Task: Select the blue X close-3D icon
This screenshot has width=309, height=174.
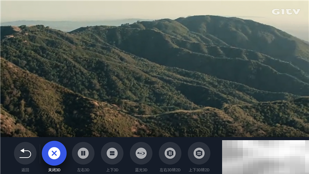Action: pyautogui.click(x=54, y=153)
